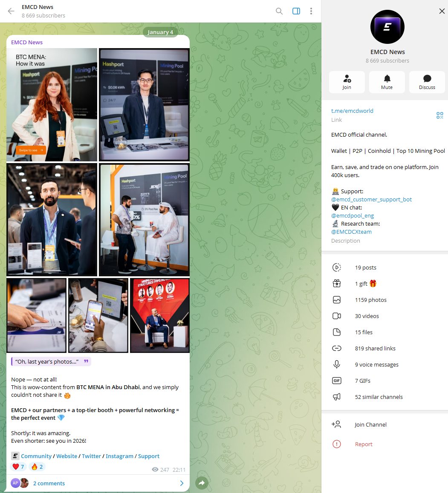Open the @EMCDCXteam link
The image size is (448, 493).
(x=351, y=232)
